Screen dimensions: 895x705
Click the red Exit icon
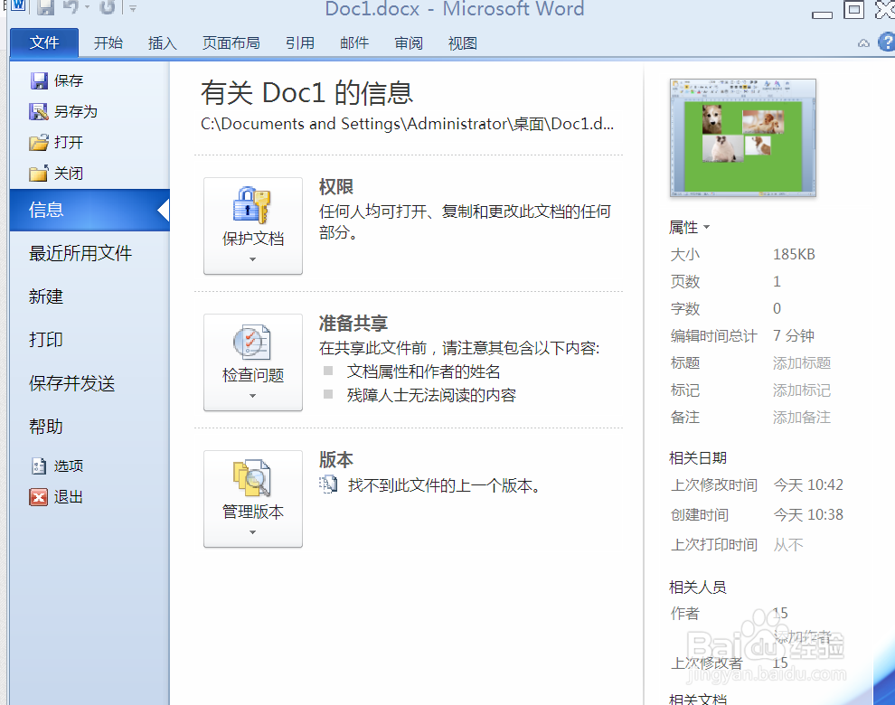tap(39, 496)
